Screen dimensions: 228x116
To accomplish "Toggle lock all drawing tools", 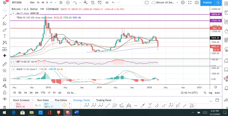I will coord(4,92).
